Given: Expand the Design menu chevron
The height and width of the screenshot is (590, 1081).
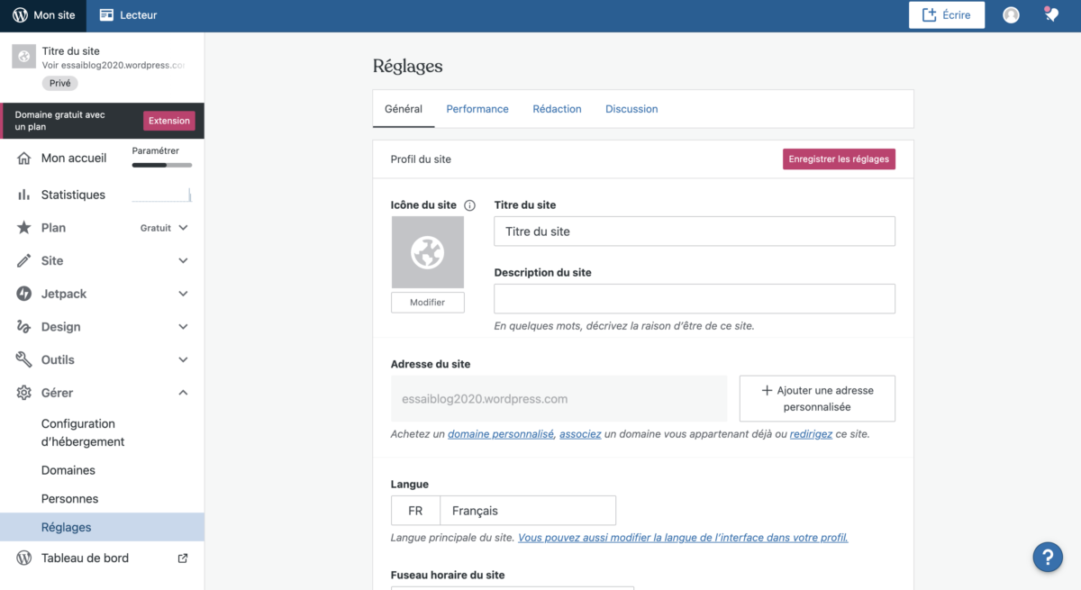Looking at the screenshot, I should 183,327.
